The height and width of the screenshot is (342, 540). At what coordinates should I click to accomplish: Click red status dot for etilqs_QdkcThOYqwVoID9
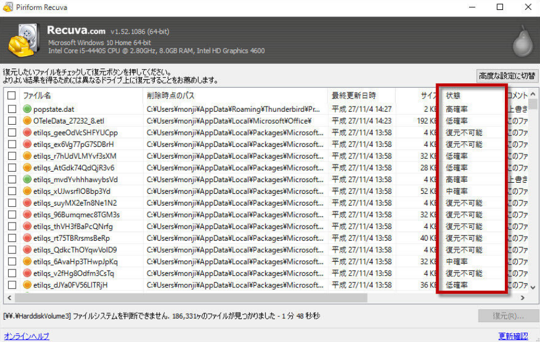click(27, 250)
